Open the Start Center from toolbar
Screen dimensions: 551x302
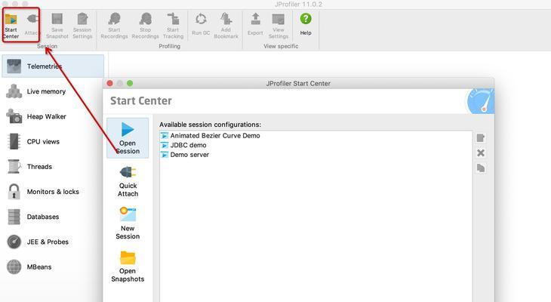pos(11,26)
